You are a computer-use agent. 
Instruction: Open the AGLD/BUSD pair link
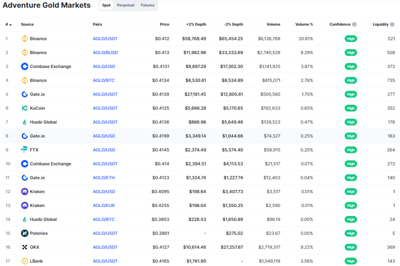click(105, 52)
